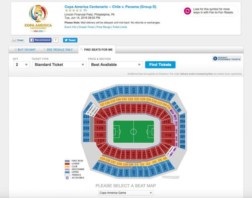Expand the Standard Ticket type dropdown
Image resolution: width=252 pixels, height=198 pixels.
(59, 65)
